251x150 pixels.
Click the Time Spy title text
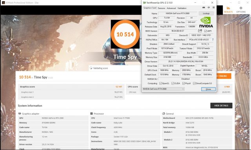(x=125, y=57)
